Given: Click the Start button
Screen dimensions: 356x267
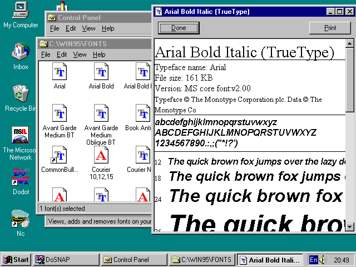Looking at the screenshot, I should 16,260.
